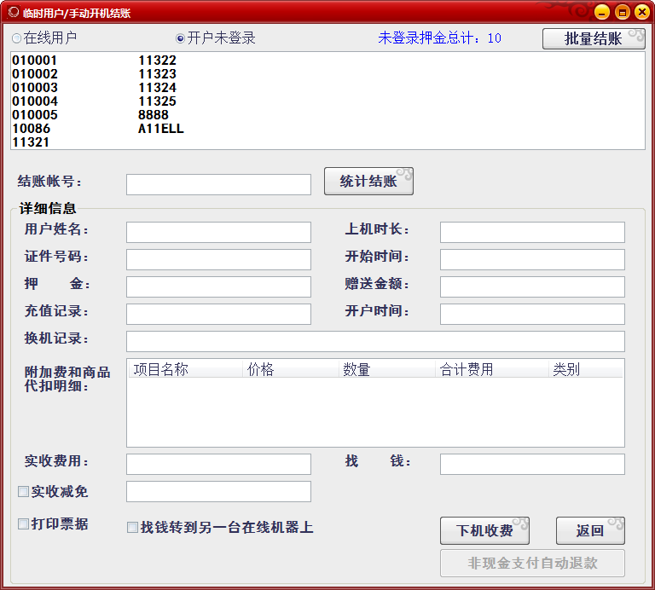Select the 在线用户 radio button
The height and width of the screenshot is (590, 655).
tap(17, 38)
